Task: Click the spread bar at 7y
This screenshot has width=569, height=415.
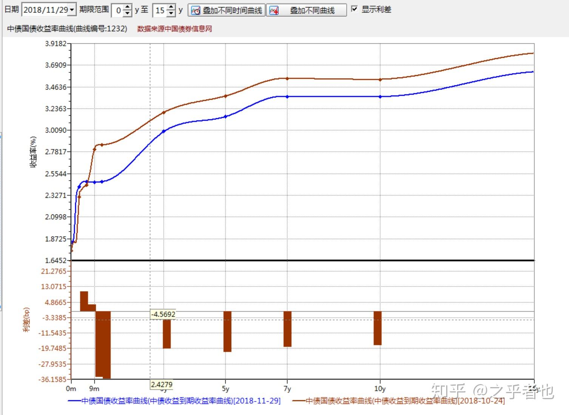Action: click(288, 329)
